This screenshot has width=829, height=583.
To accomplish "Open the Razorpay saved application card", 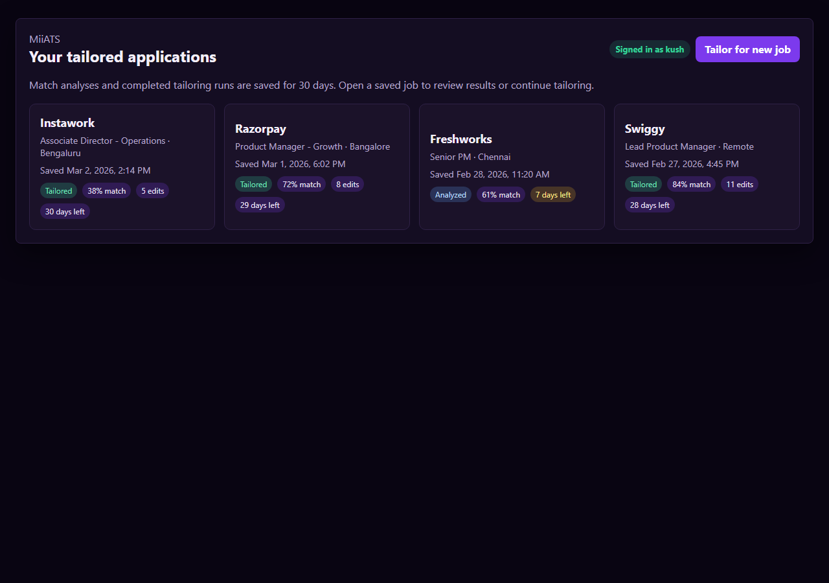I will pyautogui.click(x=317, y=166).
